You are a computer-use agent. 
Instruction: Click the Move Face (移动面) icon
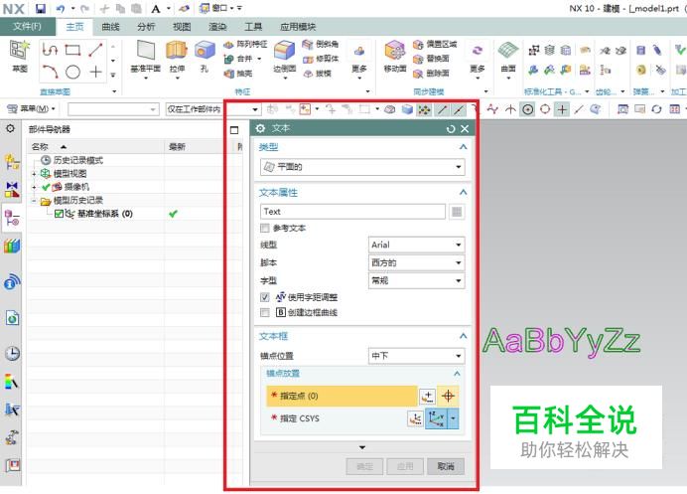click(395, 50)
